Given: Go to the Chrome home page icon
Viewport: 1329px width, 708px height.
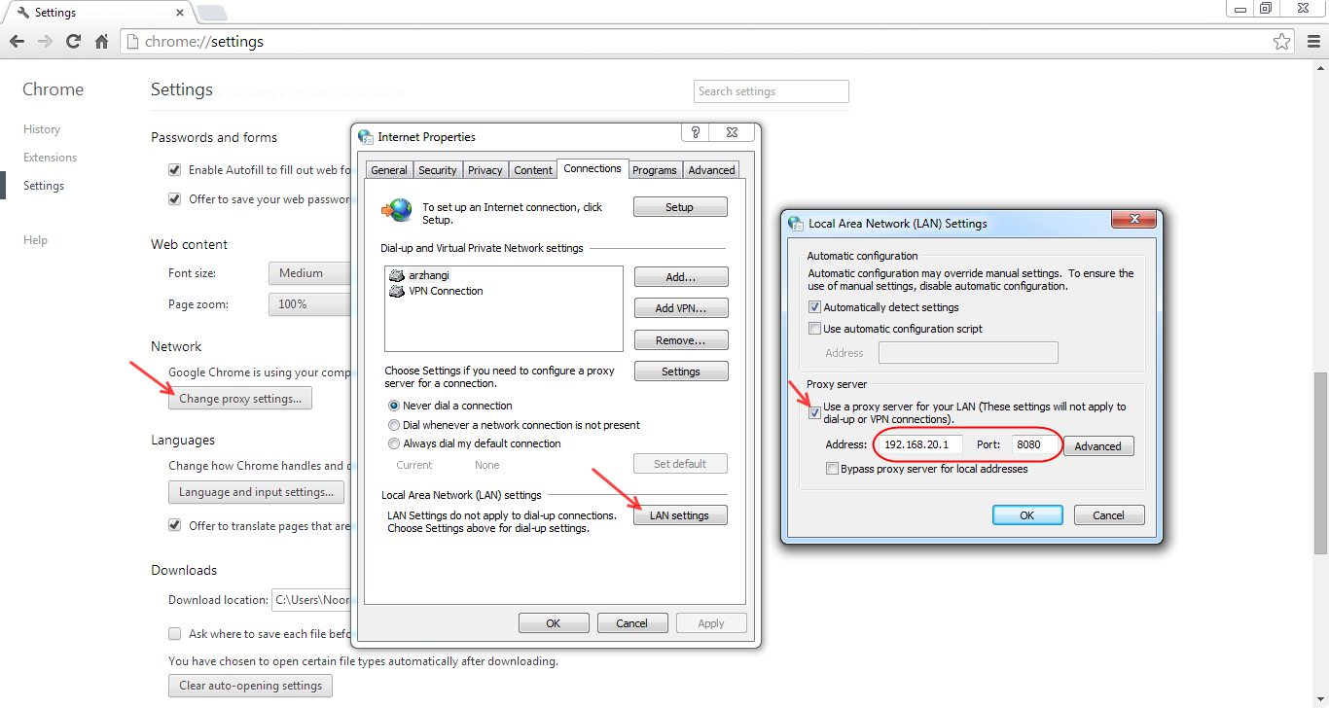Looking at the screenshot, I should (101, 42).
